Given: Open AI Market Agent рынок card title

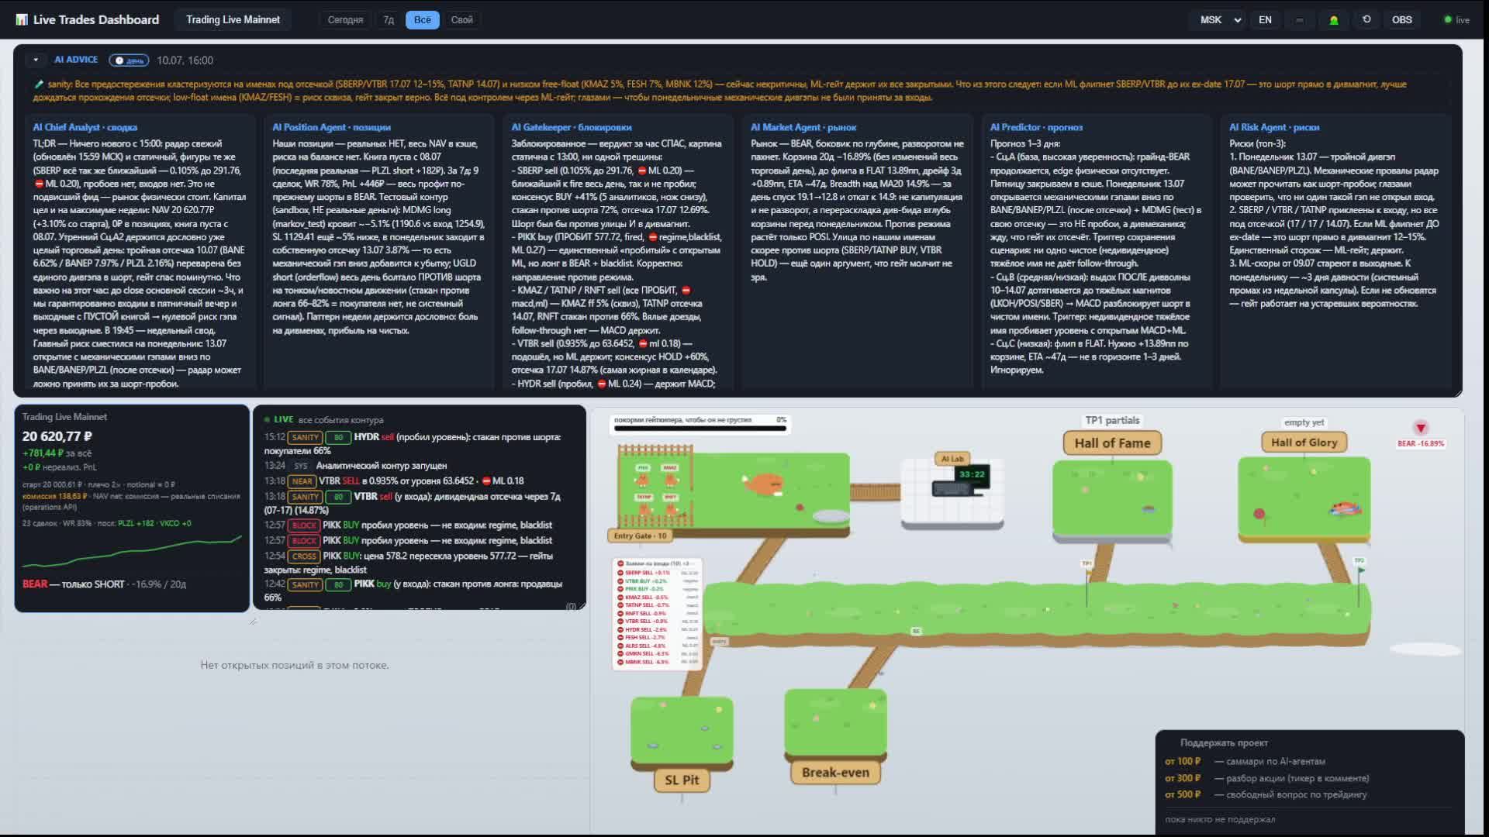Looking at the screenshot, I should pos(803,127).
